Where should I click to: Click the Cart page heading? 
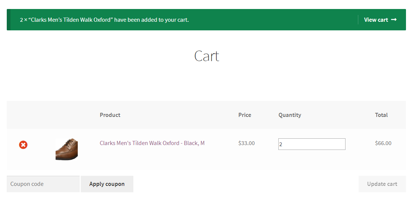[x=206, y=56]
